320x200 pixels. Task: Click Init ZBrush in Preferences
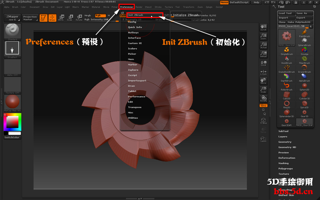[145, 15]
